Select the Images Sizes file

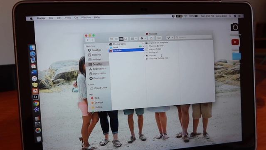(x=153, y=49)
